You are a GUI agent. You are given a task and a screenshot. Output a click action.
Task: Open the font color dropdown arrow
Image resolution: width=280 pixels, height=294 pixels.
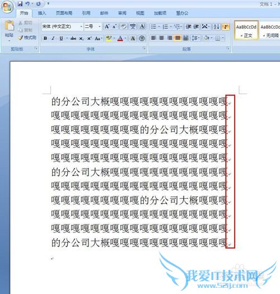[125, 38]
